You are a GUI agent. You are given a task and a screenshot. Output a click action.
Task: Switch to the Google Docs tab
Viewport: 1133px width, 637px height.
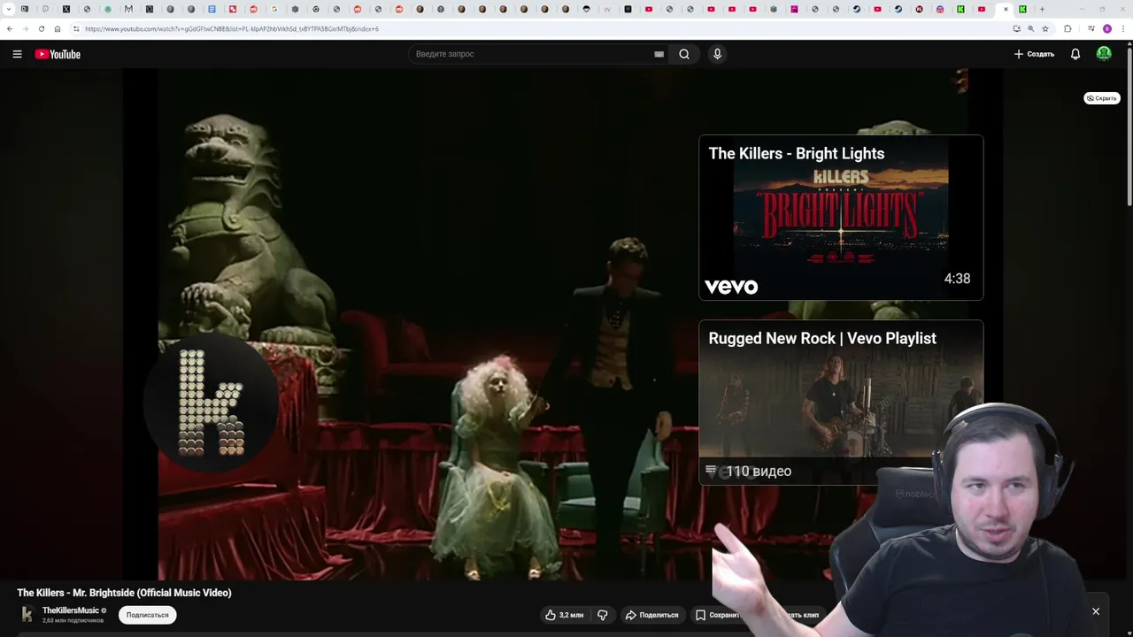coord(212,9)
